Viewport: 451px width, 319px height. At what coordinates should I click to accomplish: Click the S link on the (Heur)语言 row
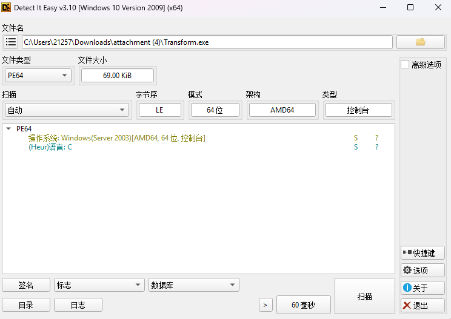[356, 147]
